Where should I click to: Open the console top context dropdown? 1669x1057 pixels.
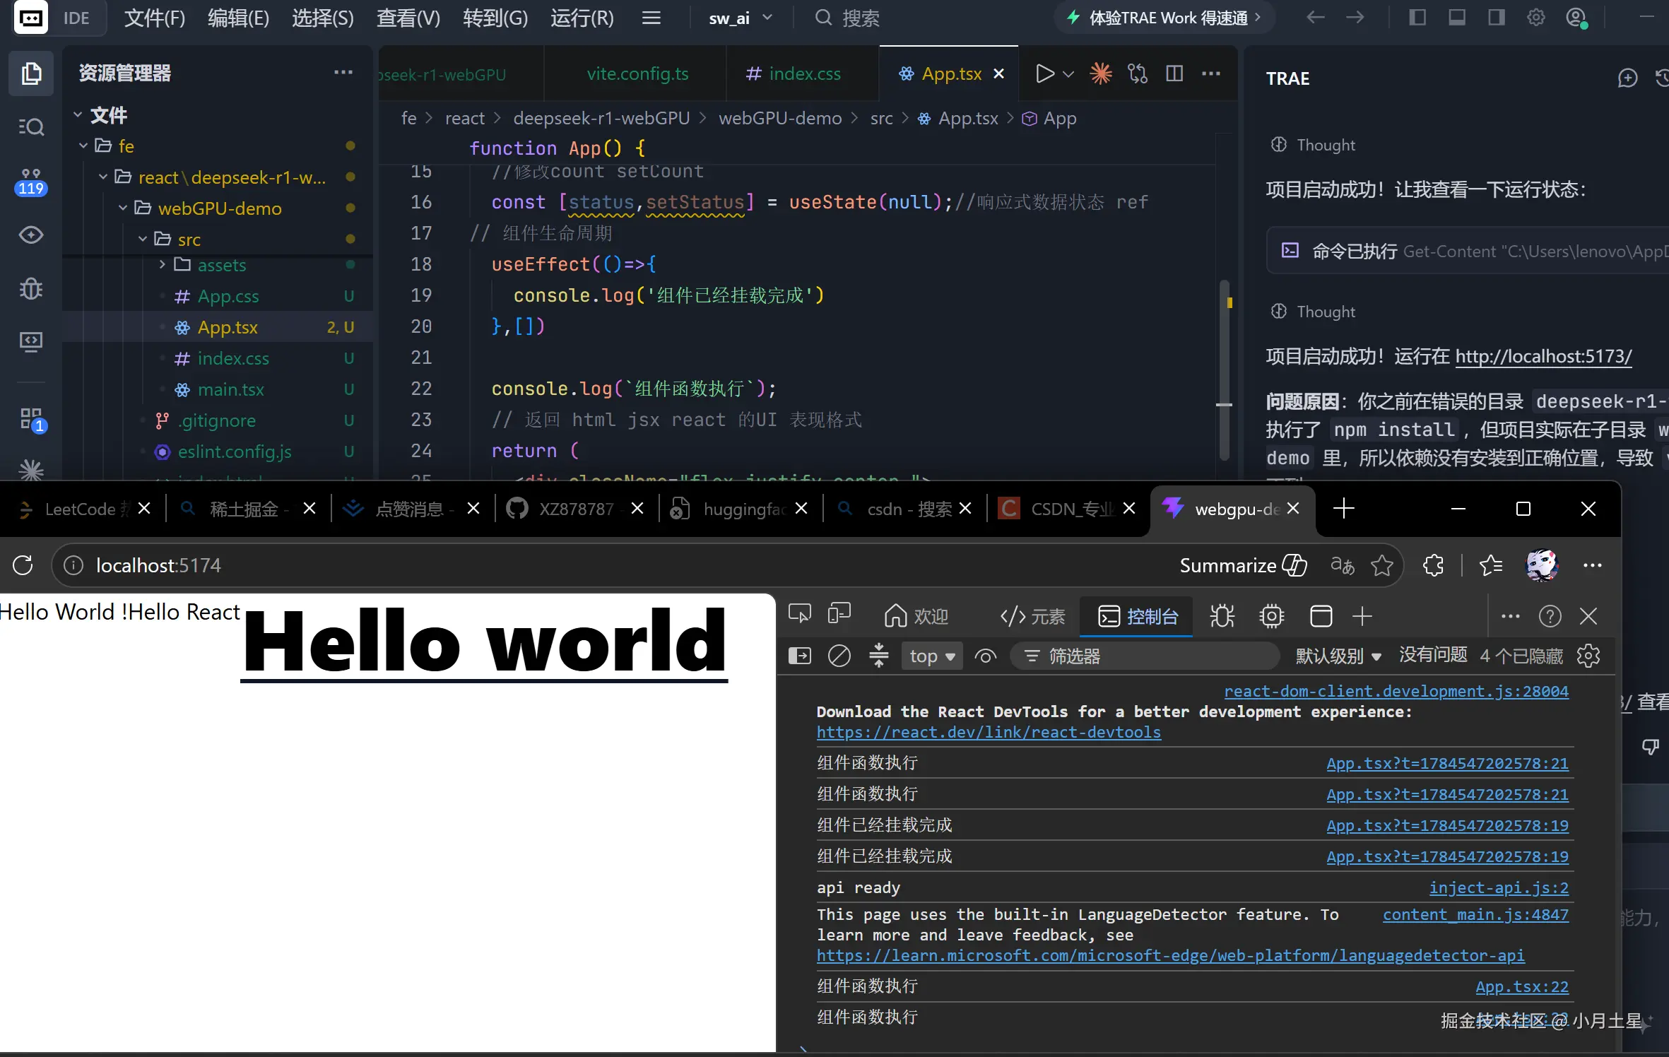932,656
